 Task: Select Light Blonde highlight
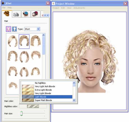click(x=47, y=97)
